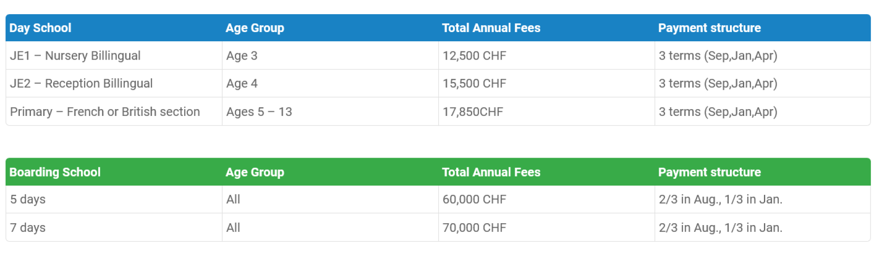
Task: Click the 15,500 CHF fee cell
Action: pyautogui.click(x=474, y=84)
